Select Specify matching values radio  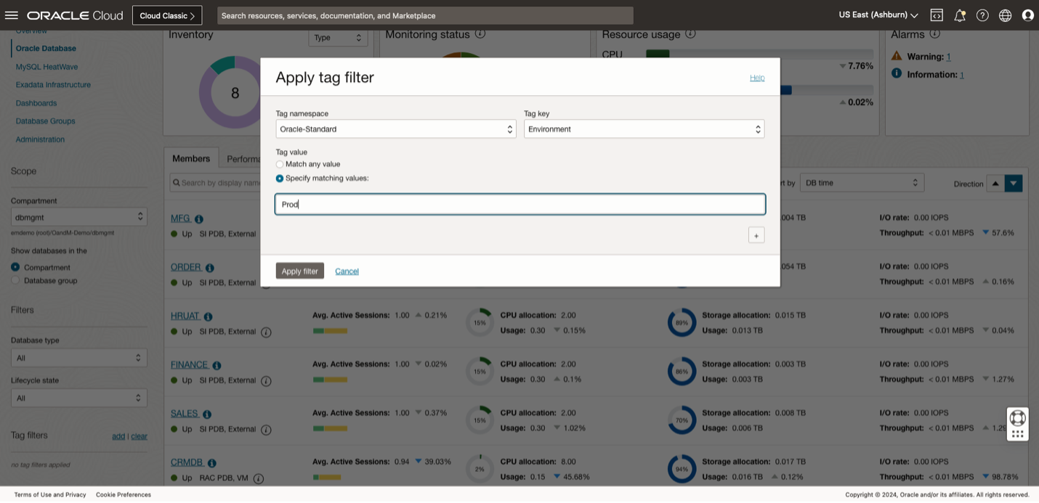pos(280,178)
